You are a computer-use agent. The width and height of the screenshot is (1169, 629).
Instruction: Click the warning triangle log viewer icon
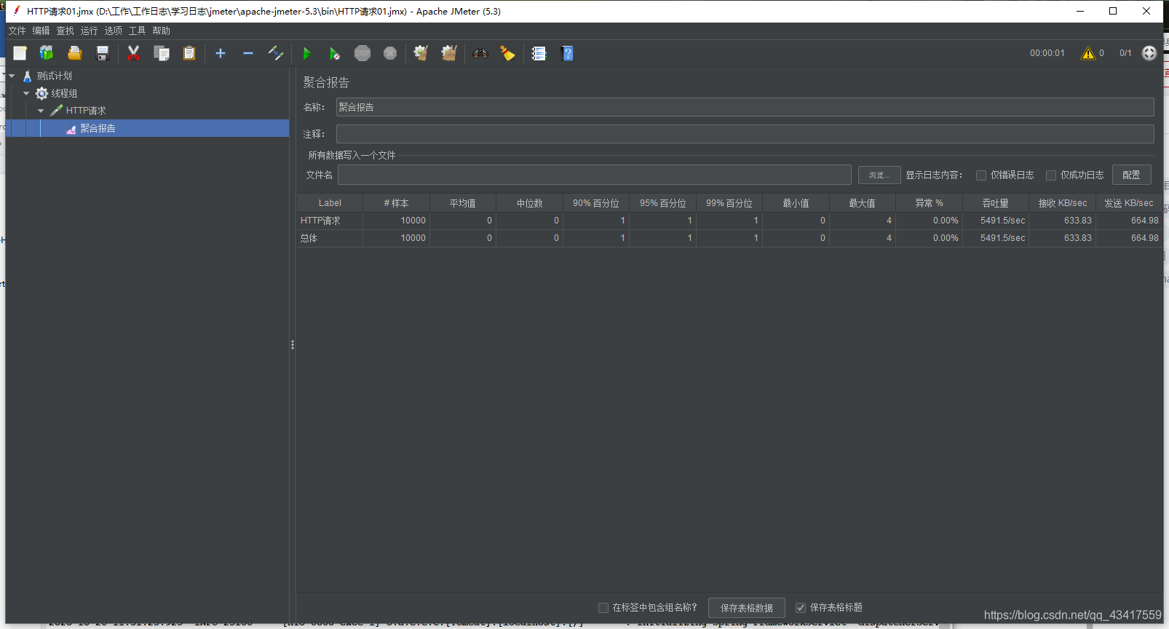[1088, 53]
